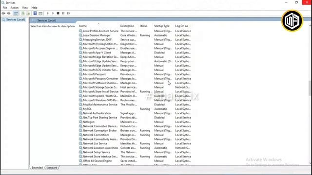Screen dimensions: 312x175
Task: Switch to the Standard tab
Action: coord(52,168)
